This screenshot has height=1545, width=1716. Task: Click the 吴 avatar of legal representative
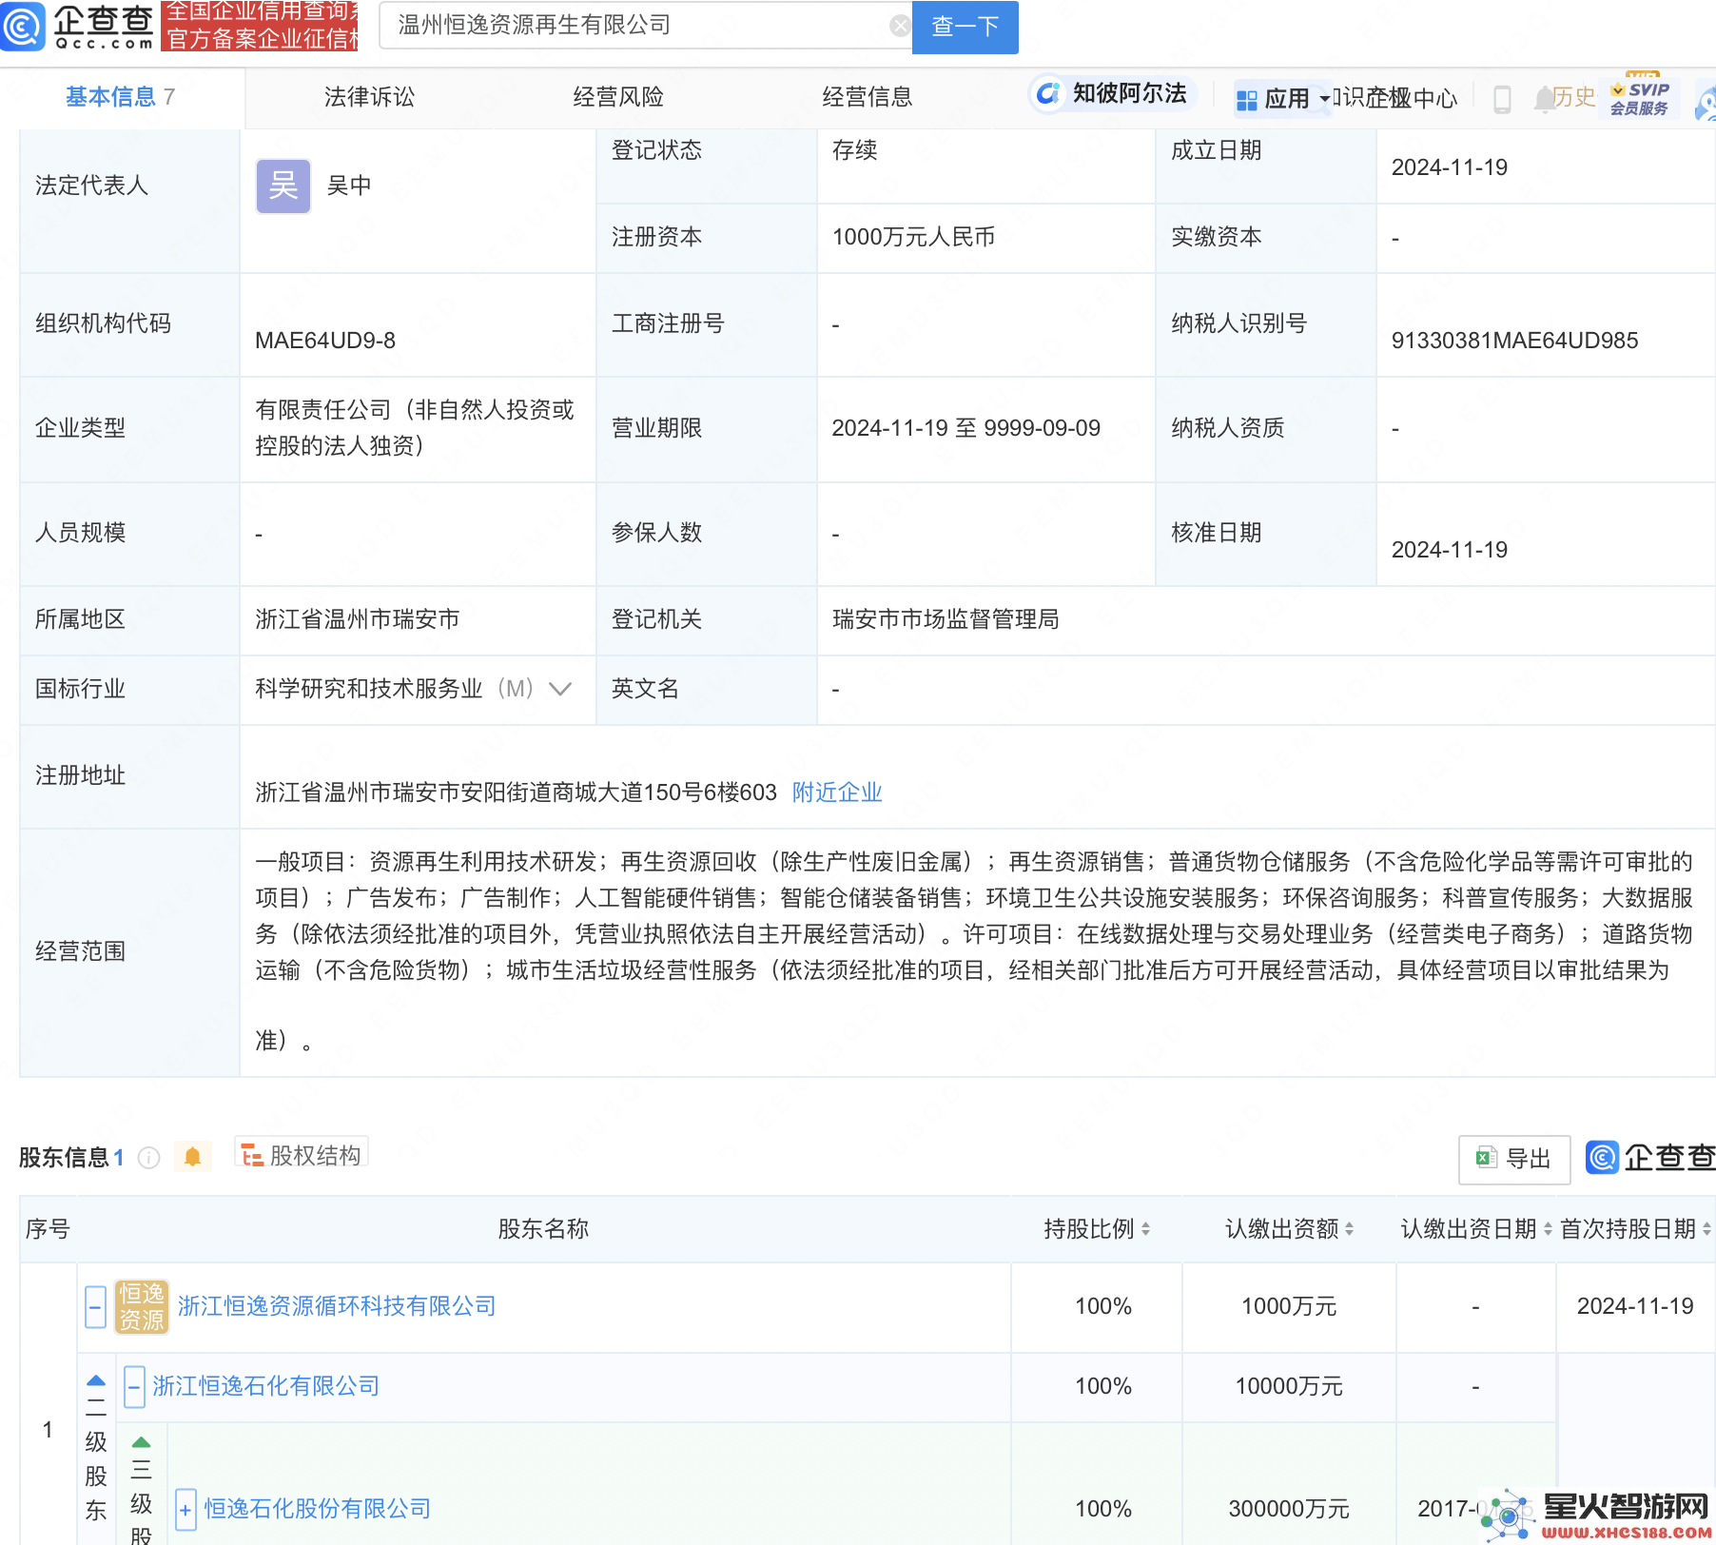click(x=283, y=186)
